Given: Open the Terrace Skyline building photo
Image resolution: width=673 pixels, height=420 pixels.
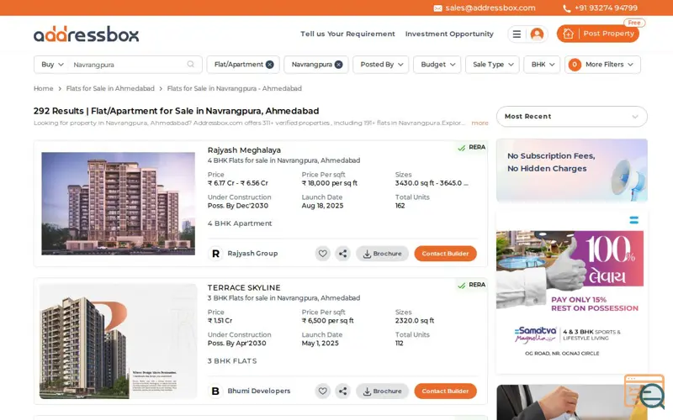Looking at the screenshot, I should pos(118,341).
